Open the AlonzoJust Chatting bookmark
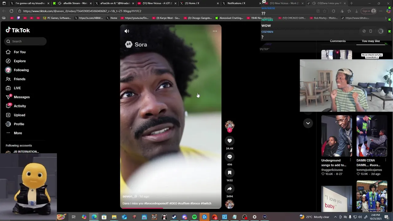 click(x=229, y=18)
